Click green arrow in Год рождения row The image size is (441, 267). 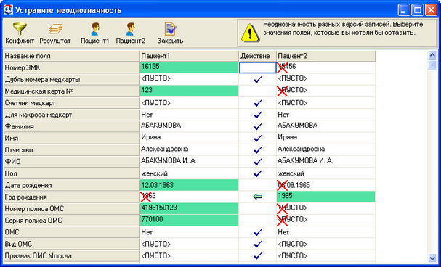(258, 197)
